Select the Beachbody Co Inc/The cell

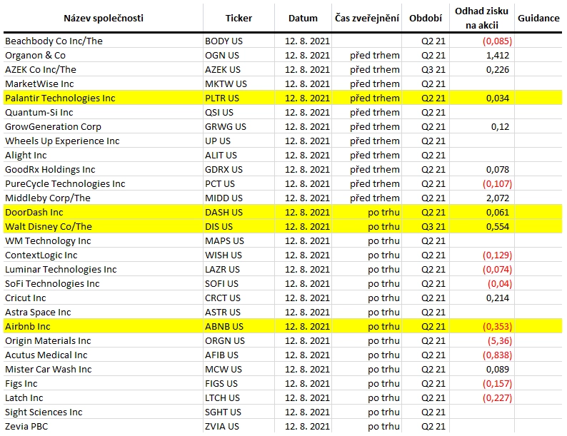tap(103, 41)
